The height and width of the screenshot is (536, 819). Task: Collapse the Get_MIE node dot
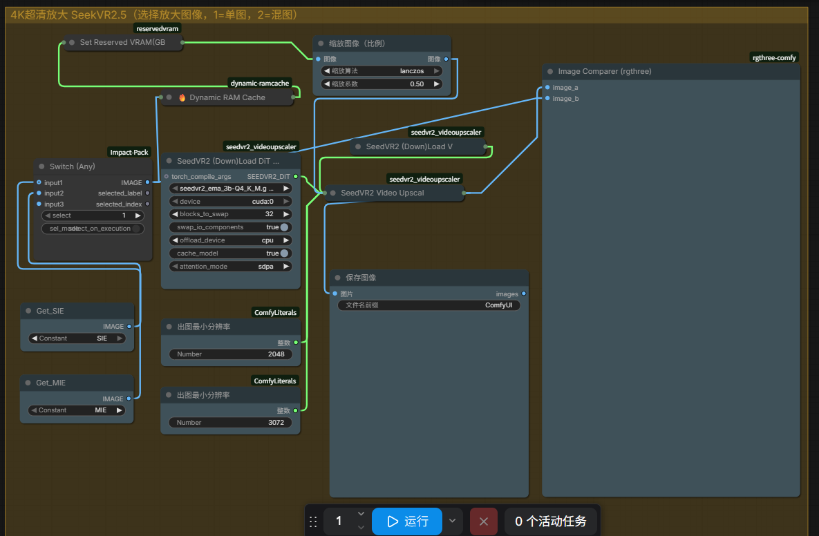28,383
